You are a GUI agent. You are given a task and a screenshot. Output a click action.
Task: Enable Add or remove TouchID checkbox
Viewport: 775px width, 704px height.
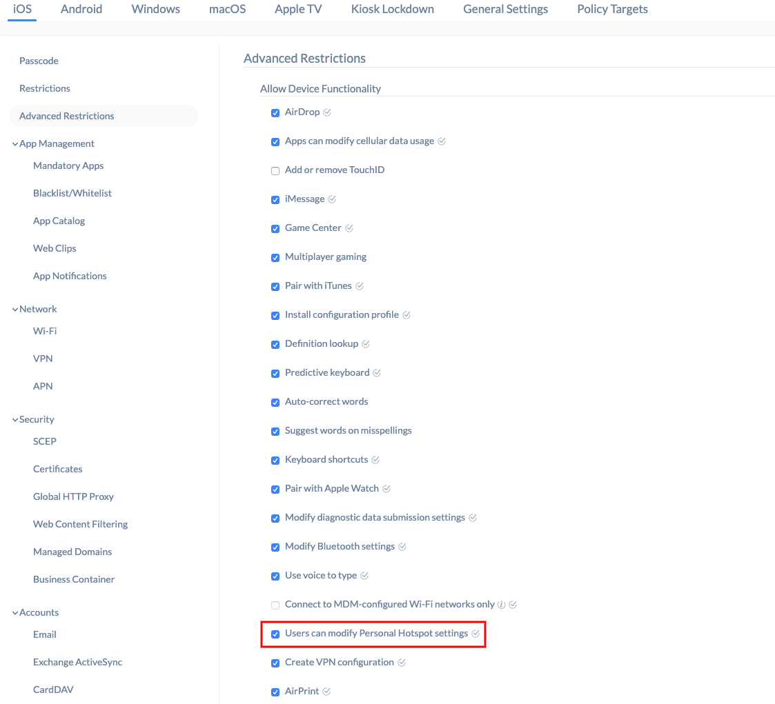[x=275, y=171]
